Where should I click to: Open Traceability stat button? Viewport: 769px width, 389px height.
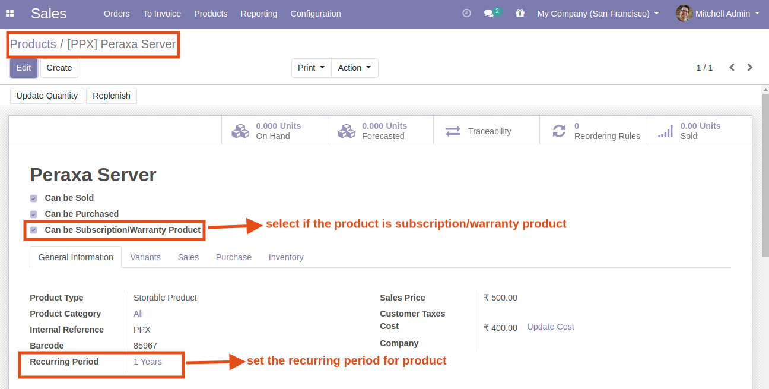click(x=487, y=131)
